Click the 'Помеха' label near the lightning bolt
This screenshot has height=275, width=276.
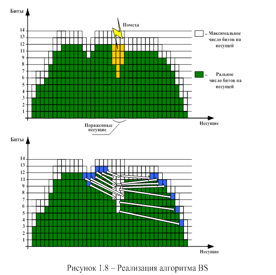click(131, 25)
